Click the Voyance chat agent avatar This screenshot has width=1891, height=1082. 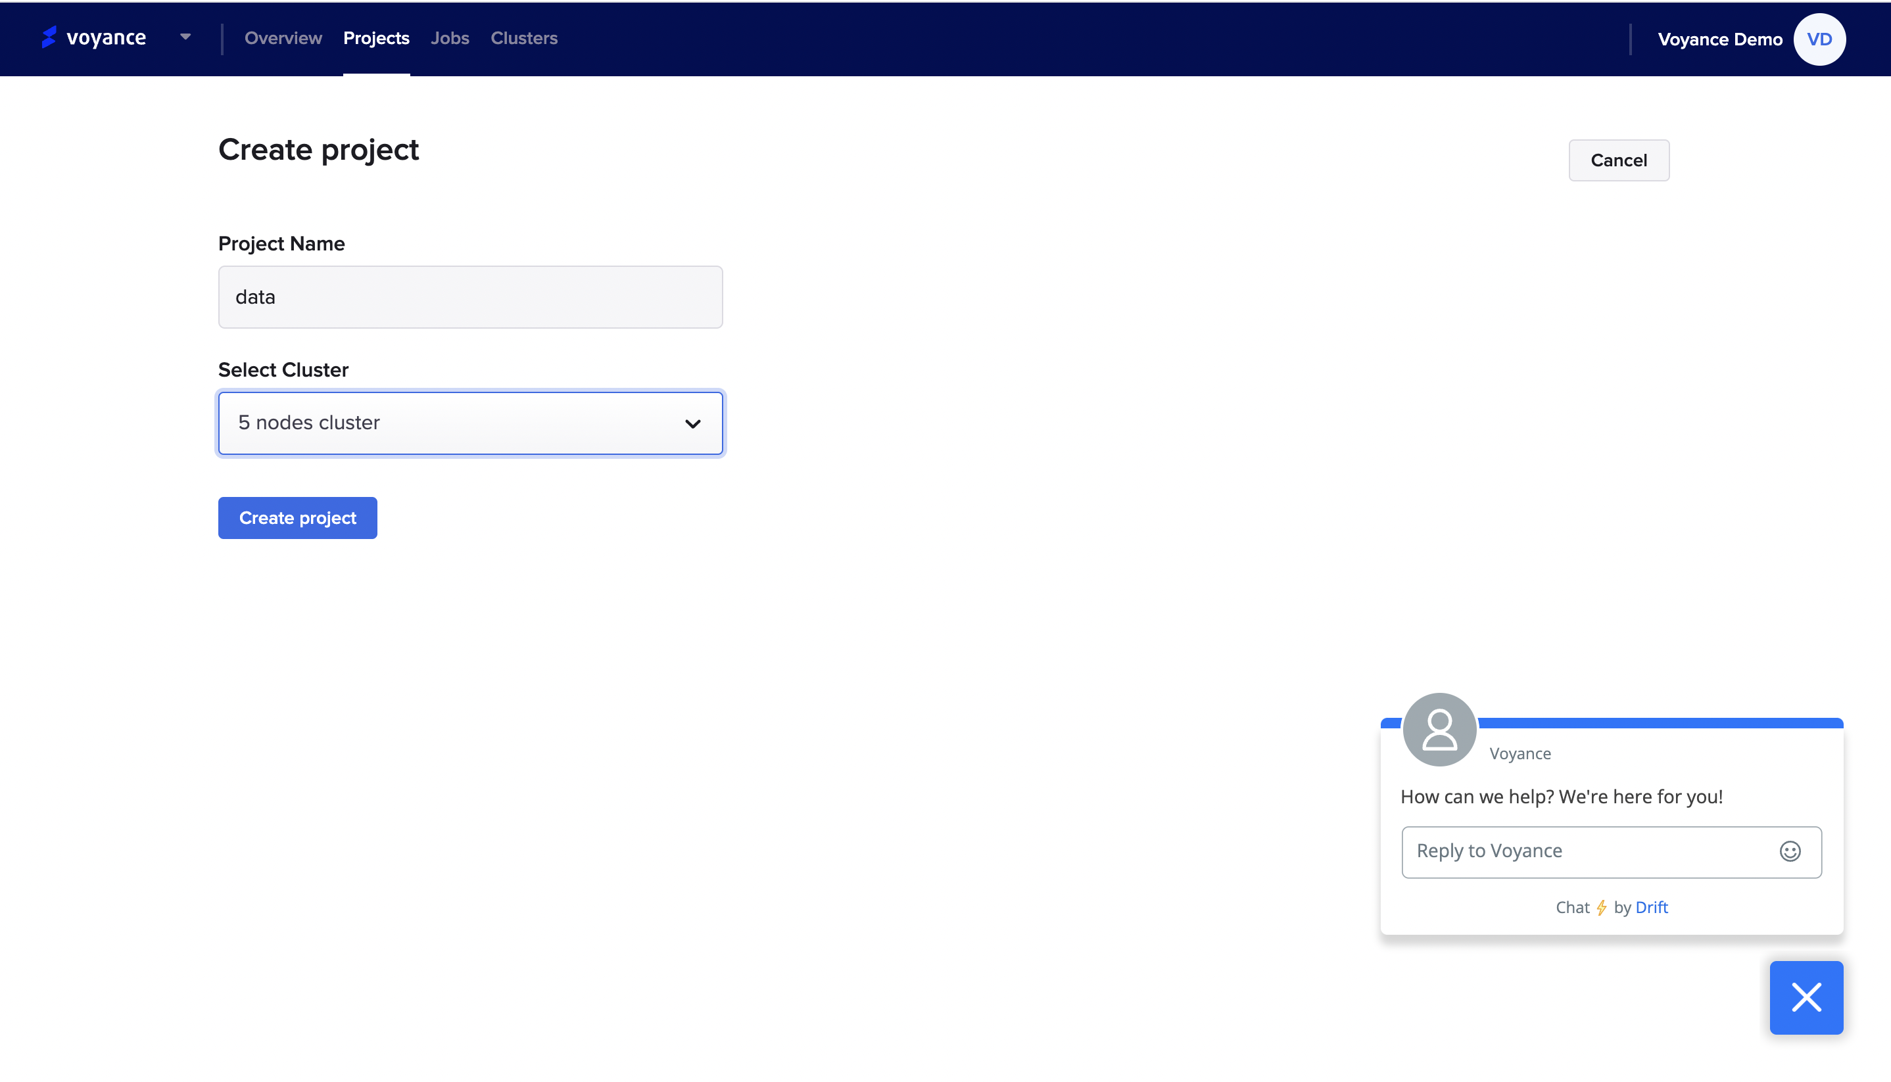1439,730
